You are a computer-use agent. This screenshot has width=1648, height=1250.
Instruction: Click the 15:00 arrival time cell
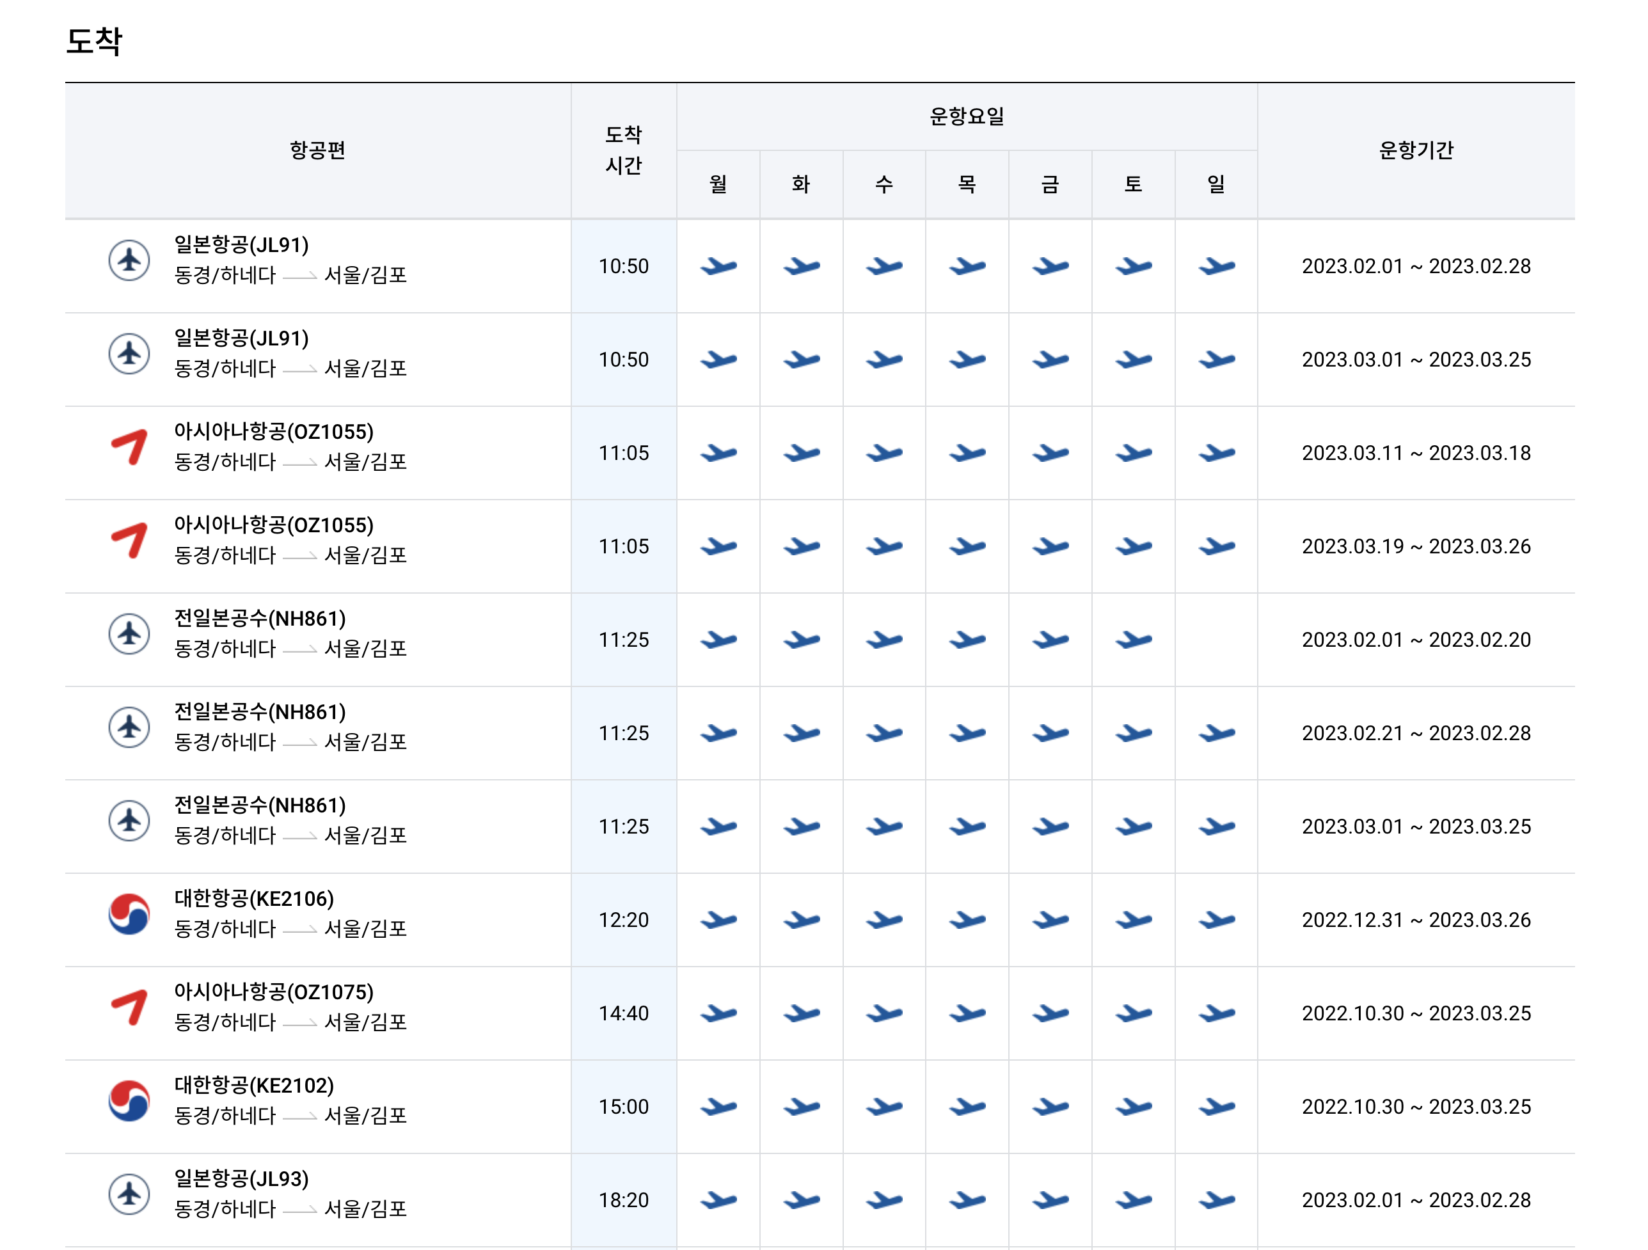tap(624, 1107)
